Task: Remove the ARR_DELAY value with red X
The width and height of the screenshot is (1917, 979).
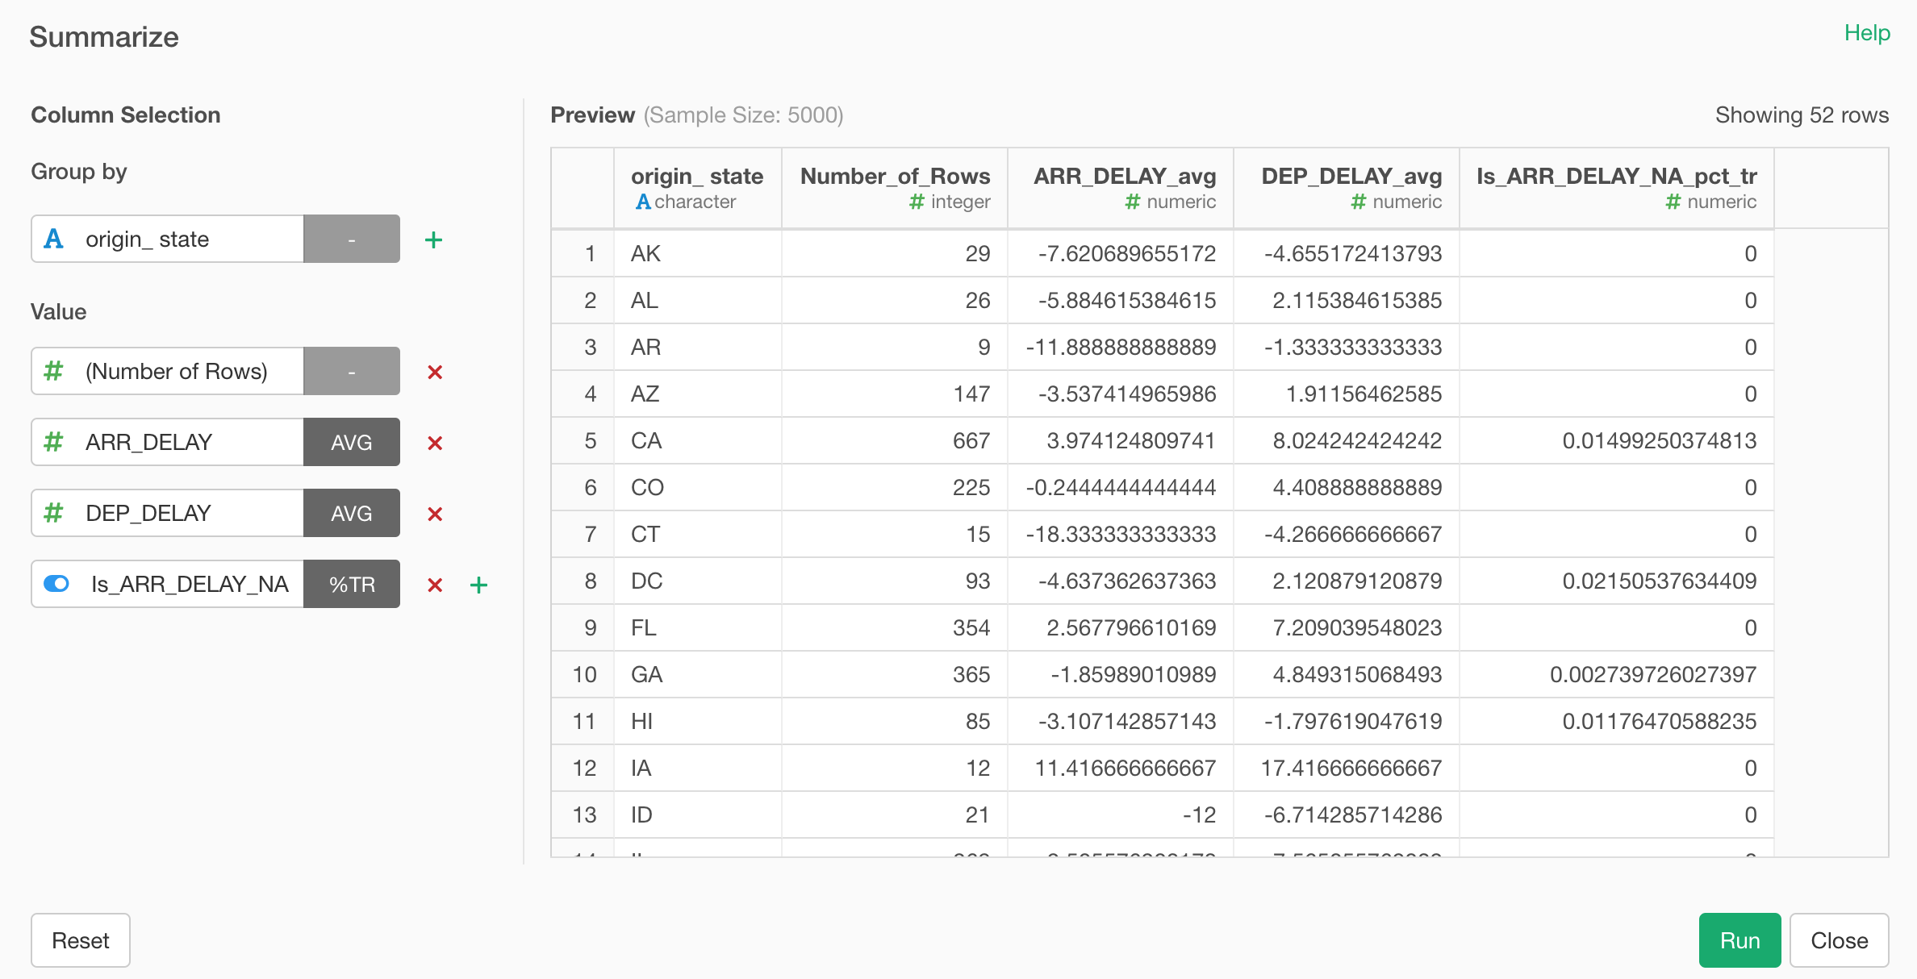Action: pyautogui.click(x=435, y=443)
